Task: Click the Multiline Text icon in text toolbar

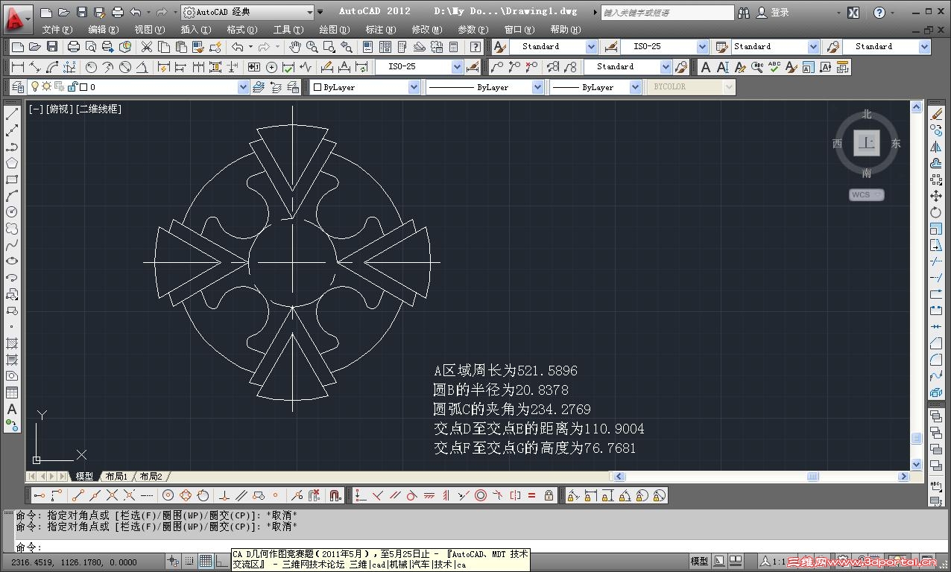Action: tap(706, 67)
